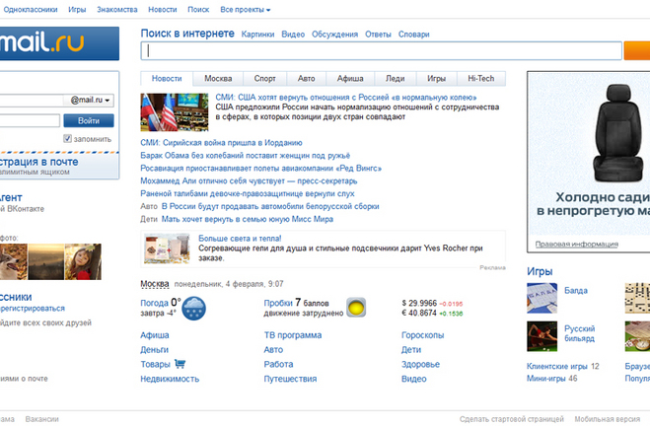This screenshot has width=650, height=426.
Task: Open headline about США и Россия отношения
Action: click(x=346, y=98)
